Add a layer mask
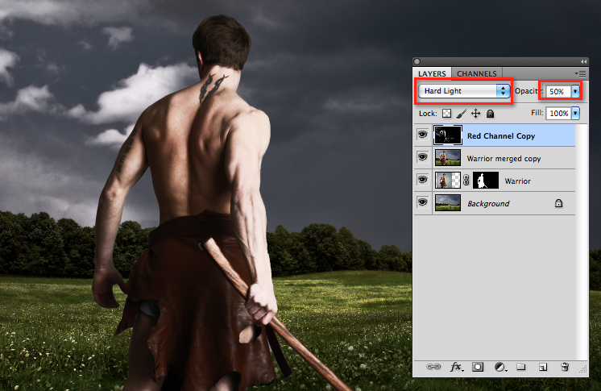This screenshot has height=391, width=601. (x=478, y=367)
